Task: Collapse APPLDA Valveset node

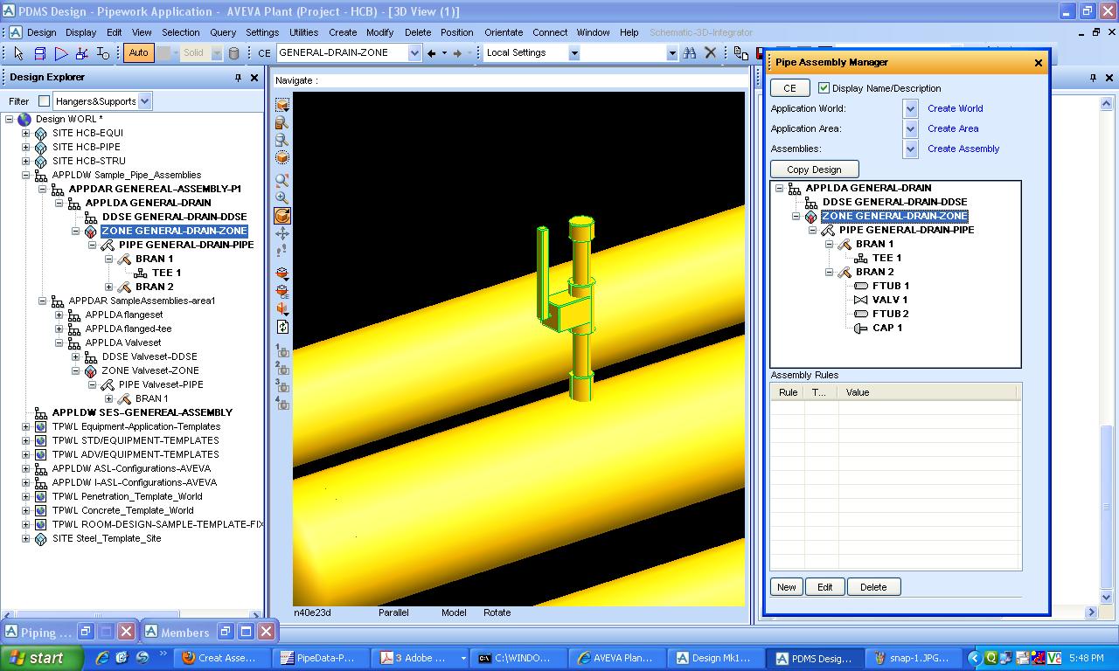Action: 59,342
